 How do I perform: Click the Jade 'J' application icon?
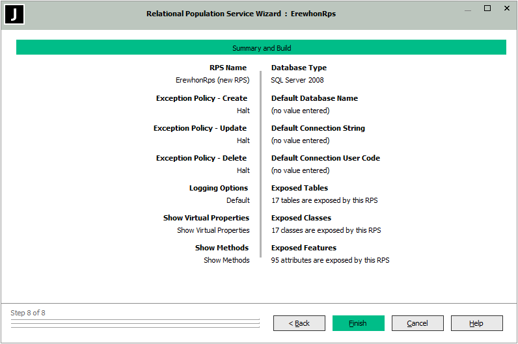[14, 14]
